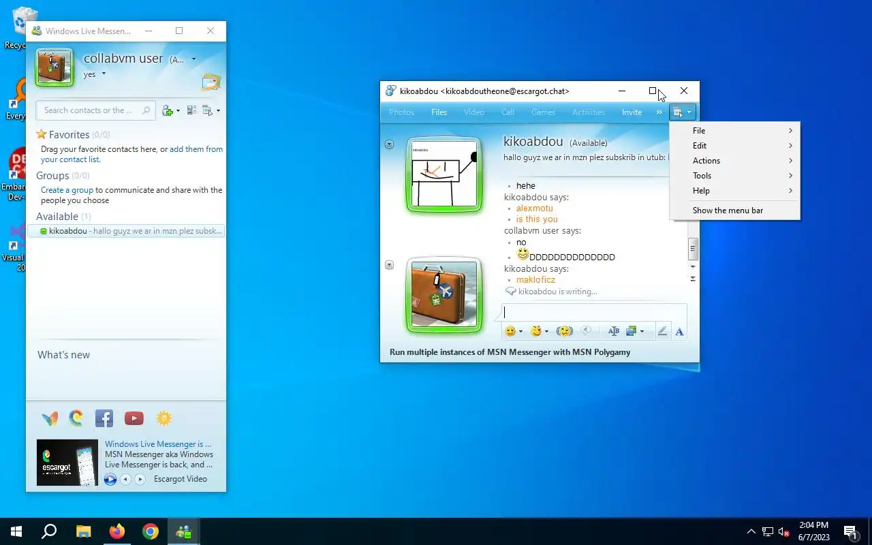The width and height of the screenshot is (872, 545).
Task: Click the Available group header
Action: coord(63,217)
